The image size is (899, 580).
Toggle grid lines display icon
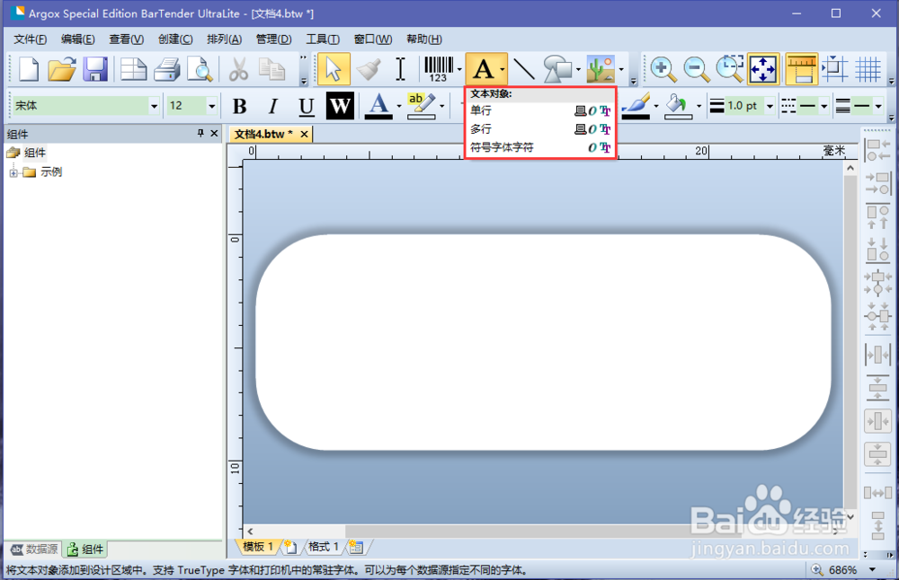(x=868, y=69)
